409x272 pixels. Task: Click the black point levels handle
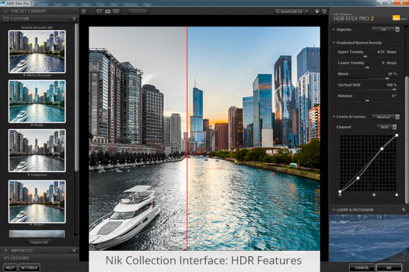[340, 195]
